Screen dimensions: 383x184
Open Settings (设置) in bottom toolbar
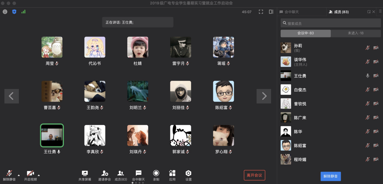pyautogui.click(x=188, y=173)
